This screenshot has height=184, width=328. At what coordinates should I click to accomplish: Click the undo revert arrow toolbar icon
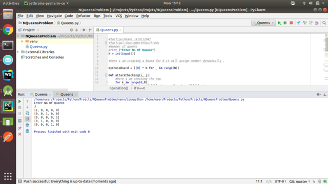[317, 23]
